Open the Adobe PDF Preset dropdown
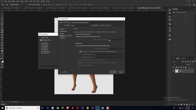Viewport: 196px width, 110px height. coord(97,23)
